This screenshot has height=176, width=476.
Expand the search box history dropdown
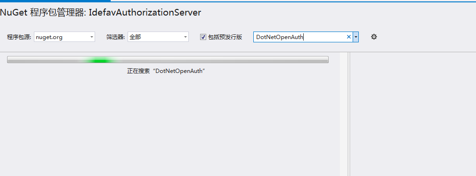tap(356, 37)
